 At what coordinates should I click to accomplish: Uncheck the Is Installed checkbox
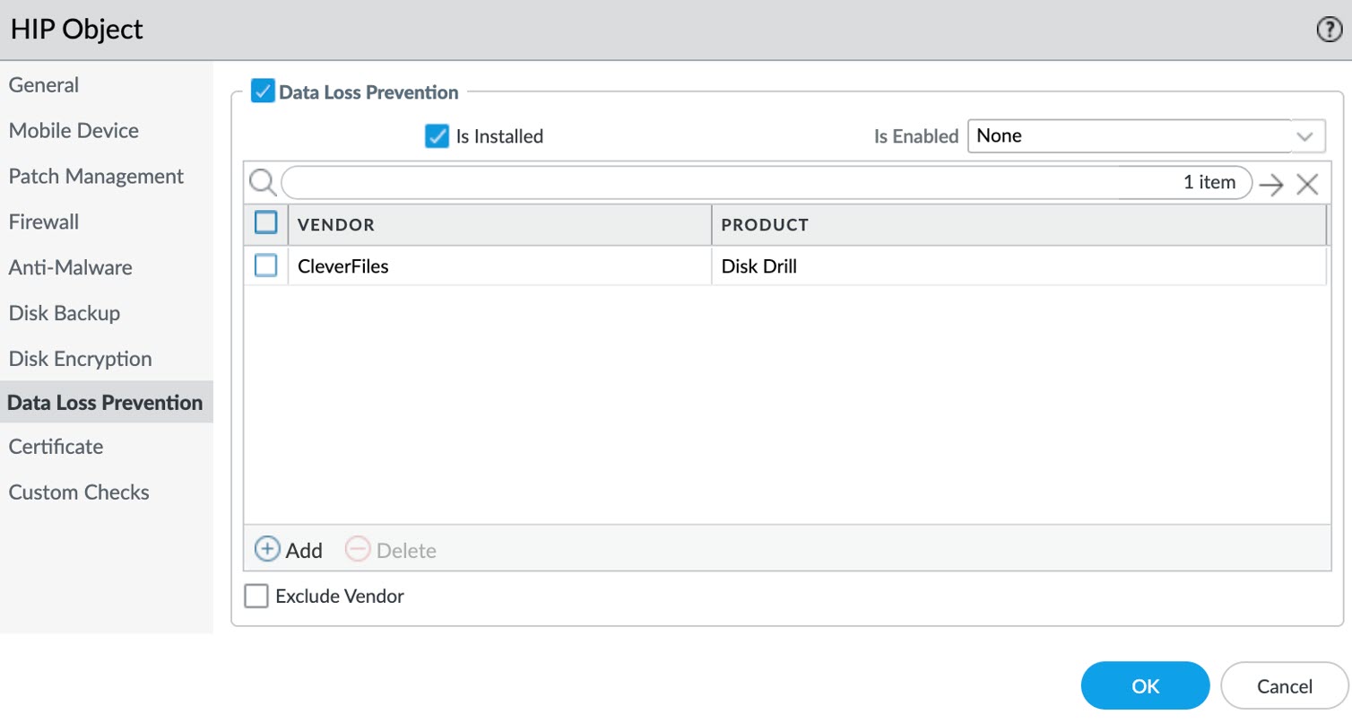click(437, 136)
